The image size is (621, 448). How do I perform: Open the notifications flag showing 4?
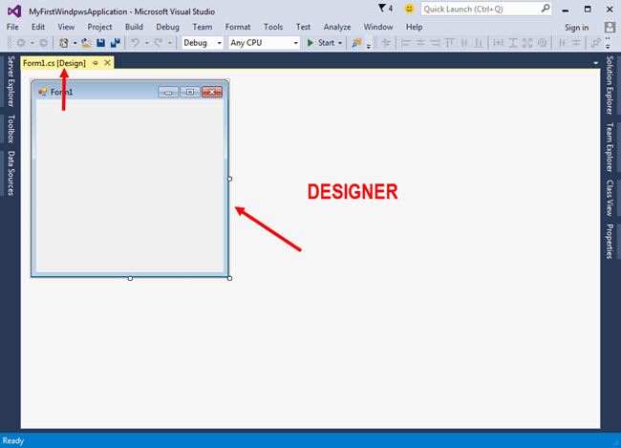click(385, 9)
